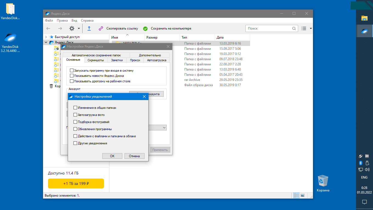Click the magnifier icon in search box
Image resolution: width=373 pixels, height=210 pixels.
(x=294, y=28)
